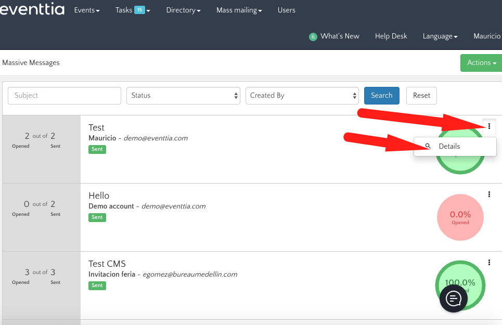Expand the Created By filter dropdown

[302, 96]
